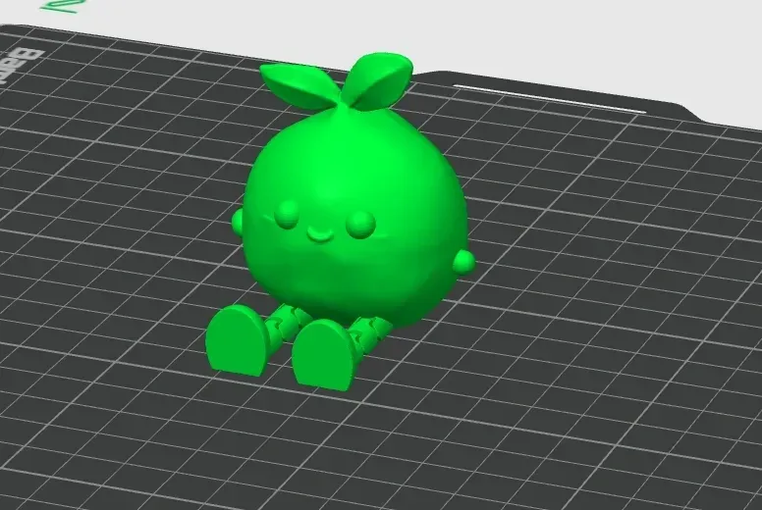Select the round right arm nub
Viewport: 762px width, 510px height.
point(464,262)
